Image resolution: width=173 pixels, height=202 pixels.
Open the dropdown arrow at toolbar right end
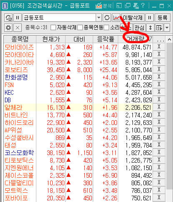click(167, 28)
